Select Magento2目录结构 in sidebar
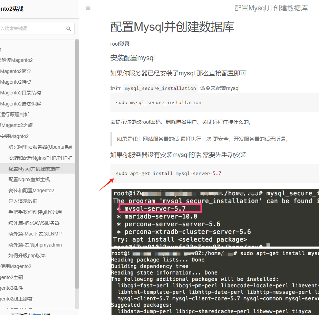 tap(21, 93)
